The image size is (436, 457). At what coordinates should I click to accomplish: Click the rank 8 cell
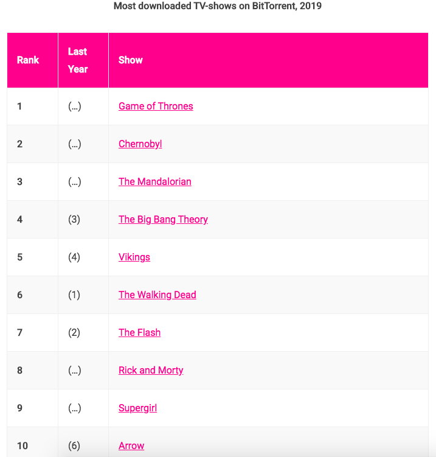(x=19, y=370)
